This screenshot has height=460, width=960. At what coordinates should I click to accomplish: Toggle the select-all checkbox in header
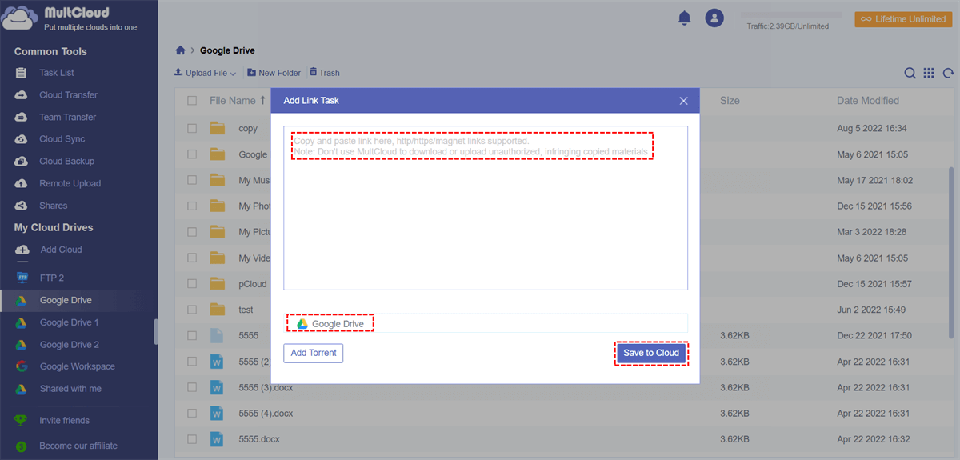[192, 101]
